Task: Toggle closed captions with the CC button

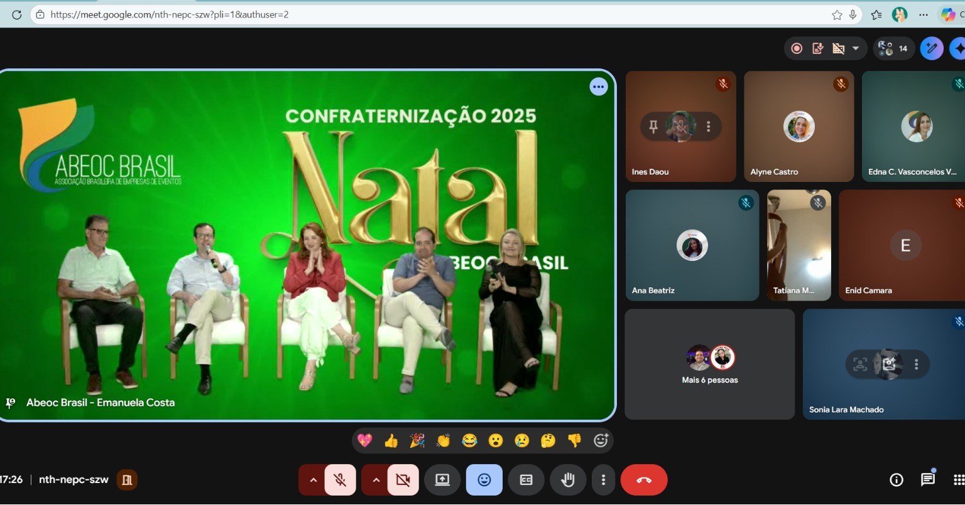Action: pyautogui.click(x=526, y=480)
